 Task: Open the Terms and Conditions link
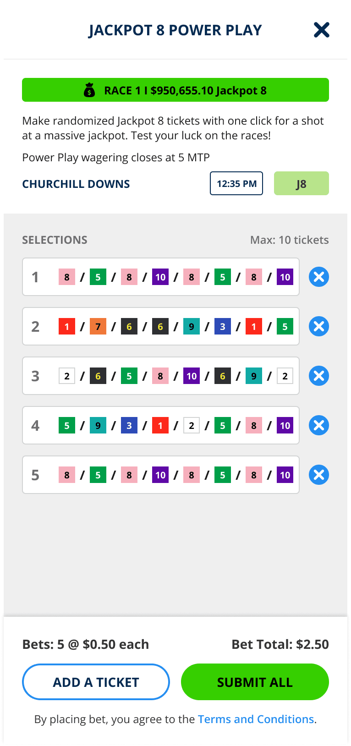tap(256, 719)
